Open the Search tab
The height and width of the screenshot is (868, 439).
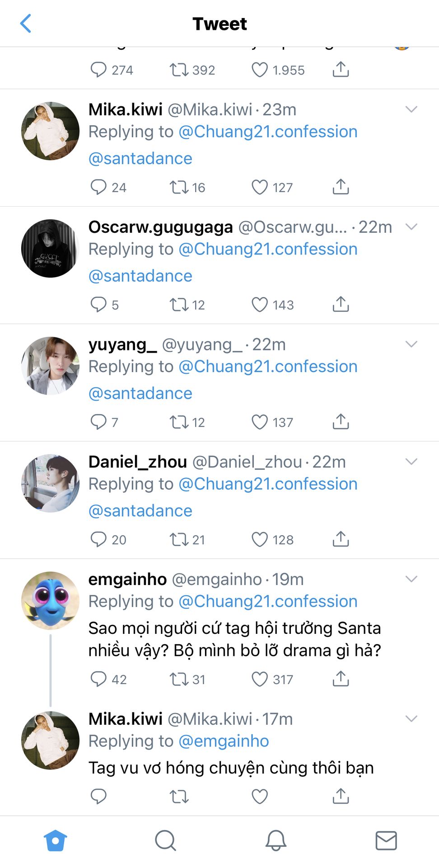165,840
